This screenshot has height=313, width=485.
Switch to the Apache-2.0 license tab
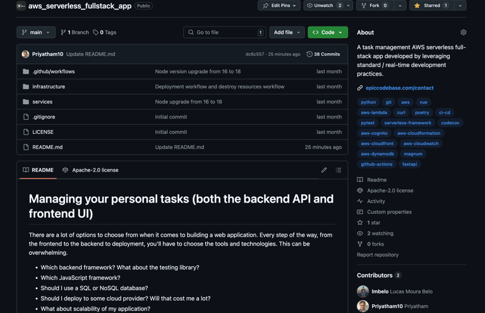coord(90,170)
